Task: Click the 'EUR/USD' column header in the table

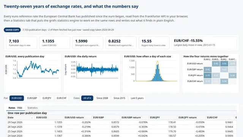Action: (49, 118)
